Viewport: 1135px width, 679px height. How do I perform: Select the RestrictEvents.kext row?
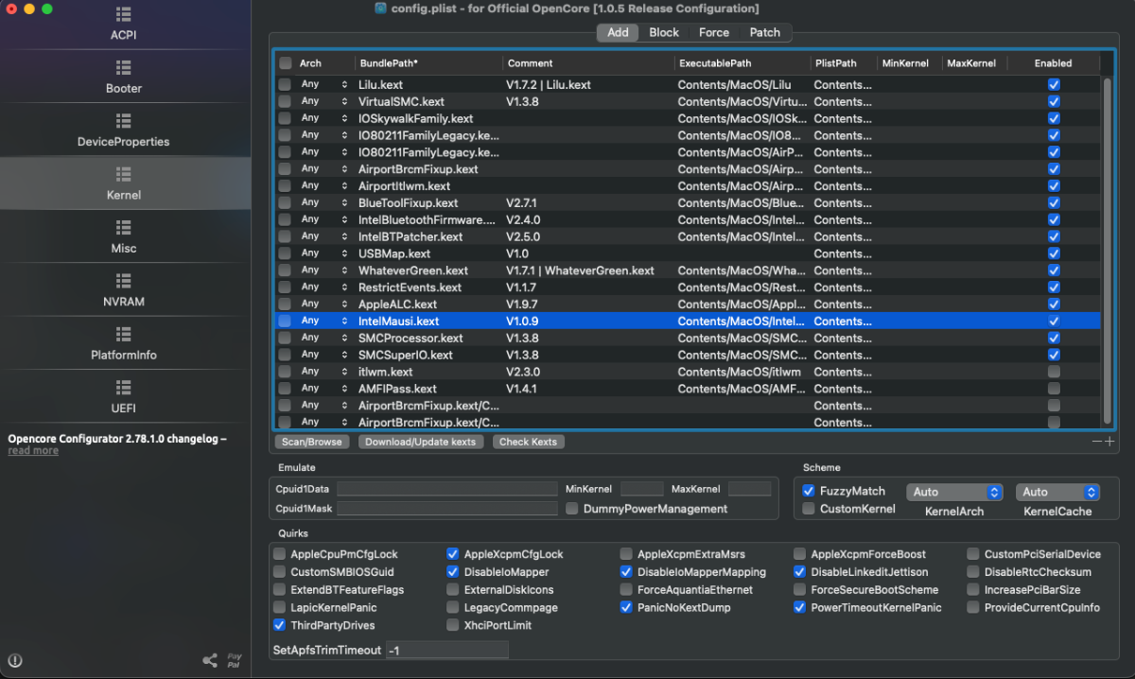tap(688, 287)
